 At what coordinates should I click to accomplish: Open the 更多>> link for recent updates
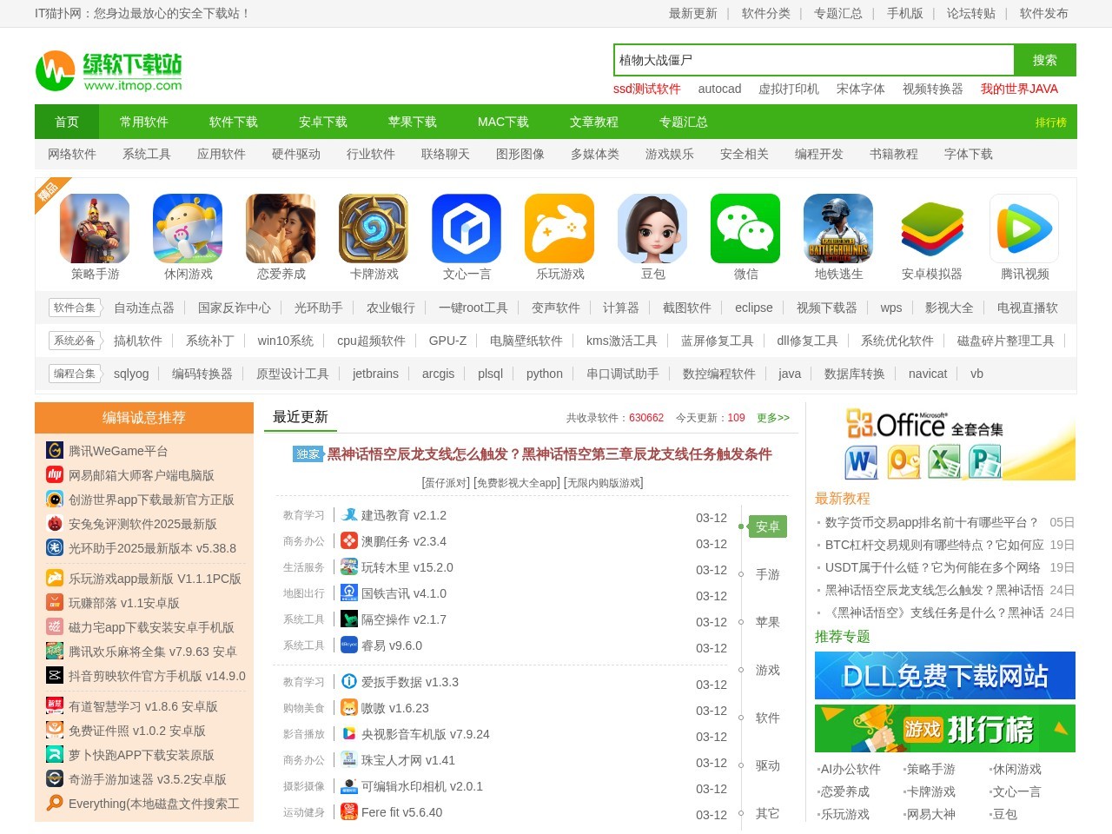click(772, 418)
